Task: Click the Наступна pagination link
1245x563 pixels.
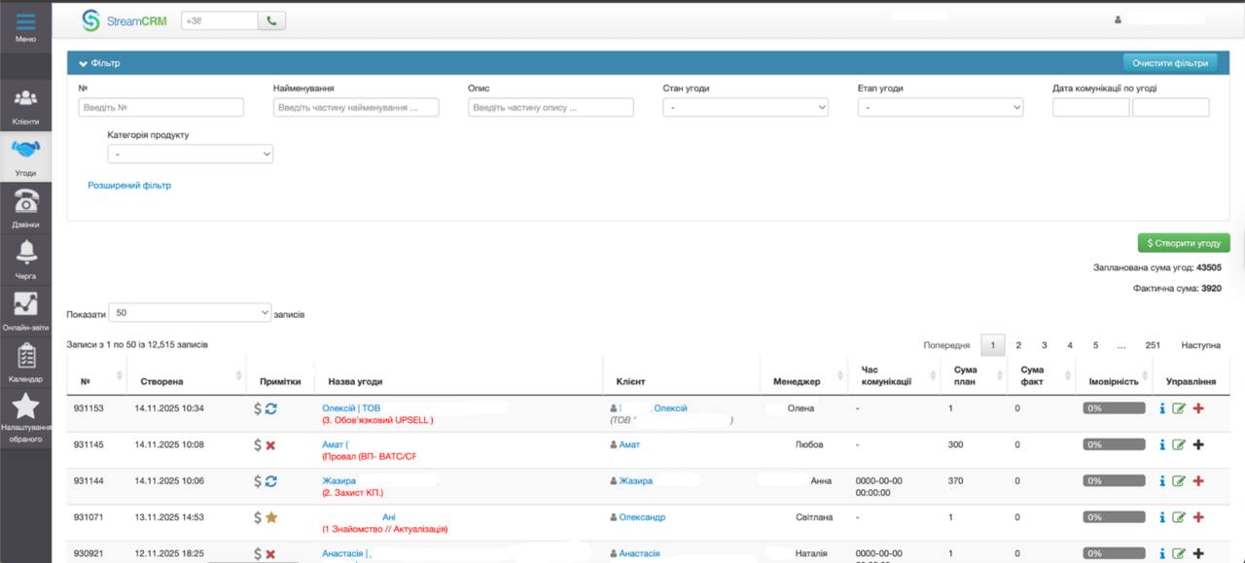Action: [x=1200, y=345]
